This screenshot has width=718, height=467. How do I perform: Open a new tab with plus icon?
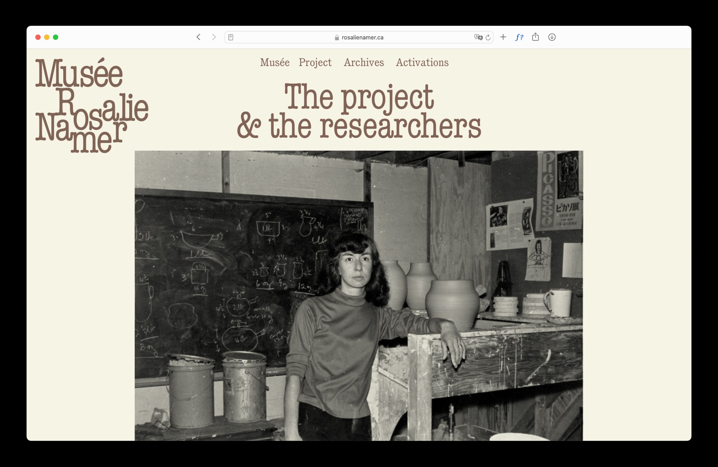tap(503, 37)
